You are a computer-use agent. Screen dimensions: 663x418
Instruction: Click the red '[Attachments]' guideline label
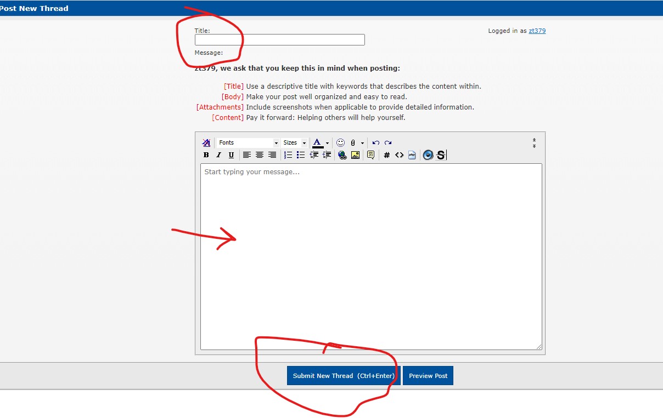click(220, 107)
